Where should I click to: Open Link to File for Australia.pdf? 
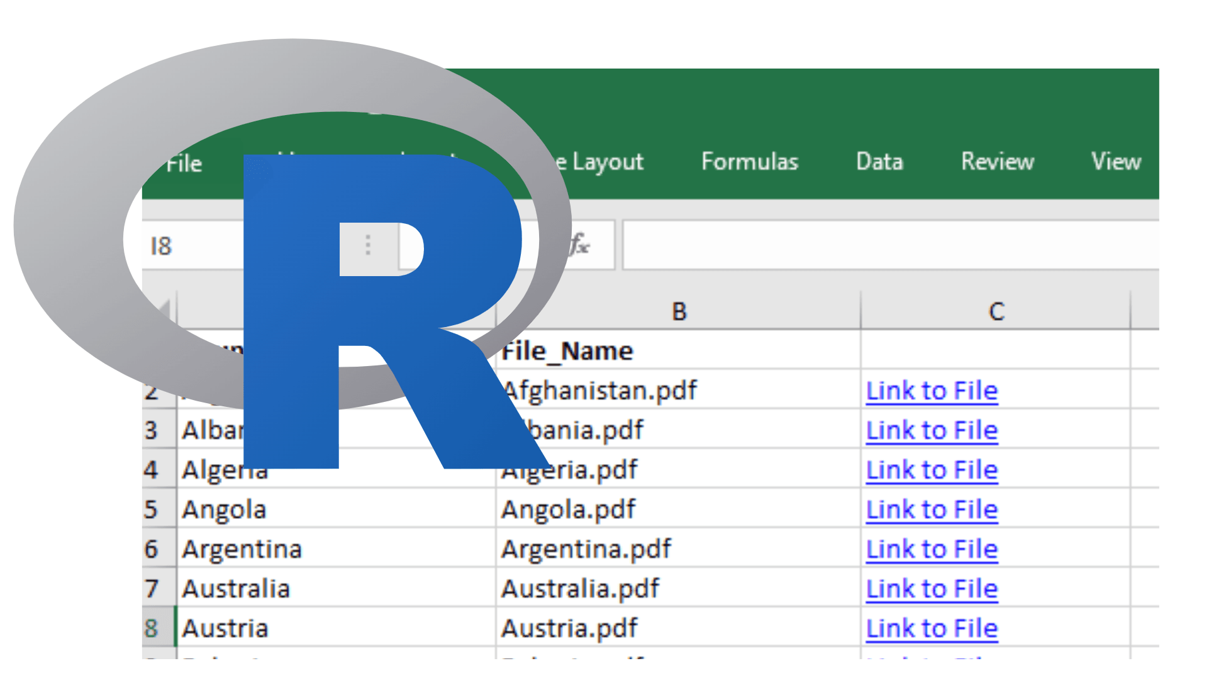[x=932, y=589]
